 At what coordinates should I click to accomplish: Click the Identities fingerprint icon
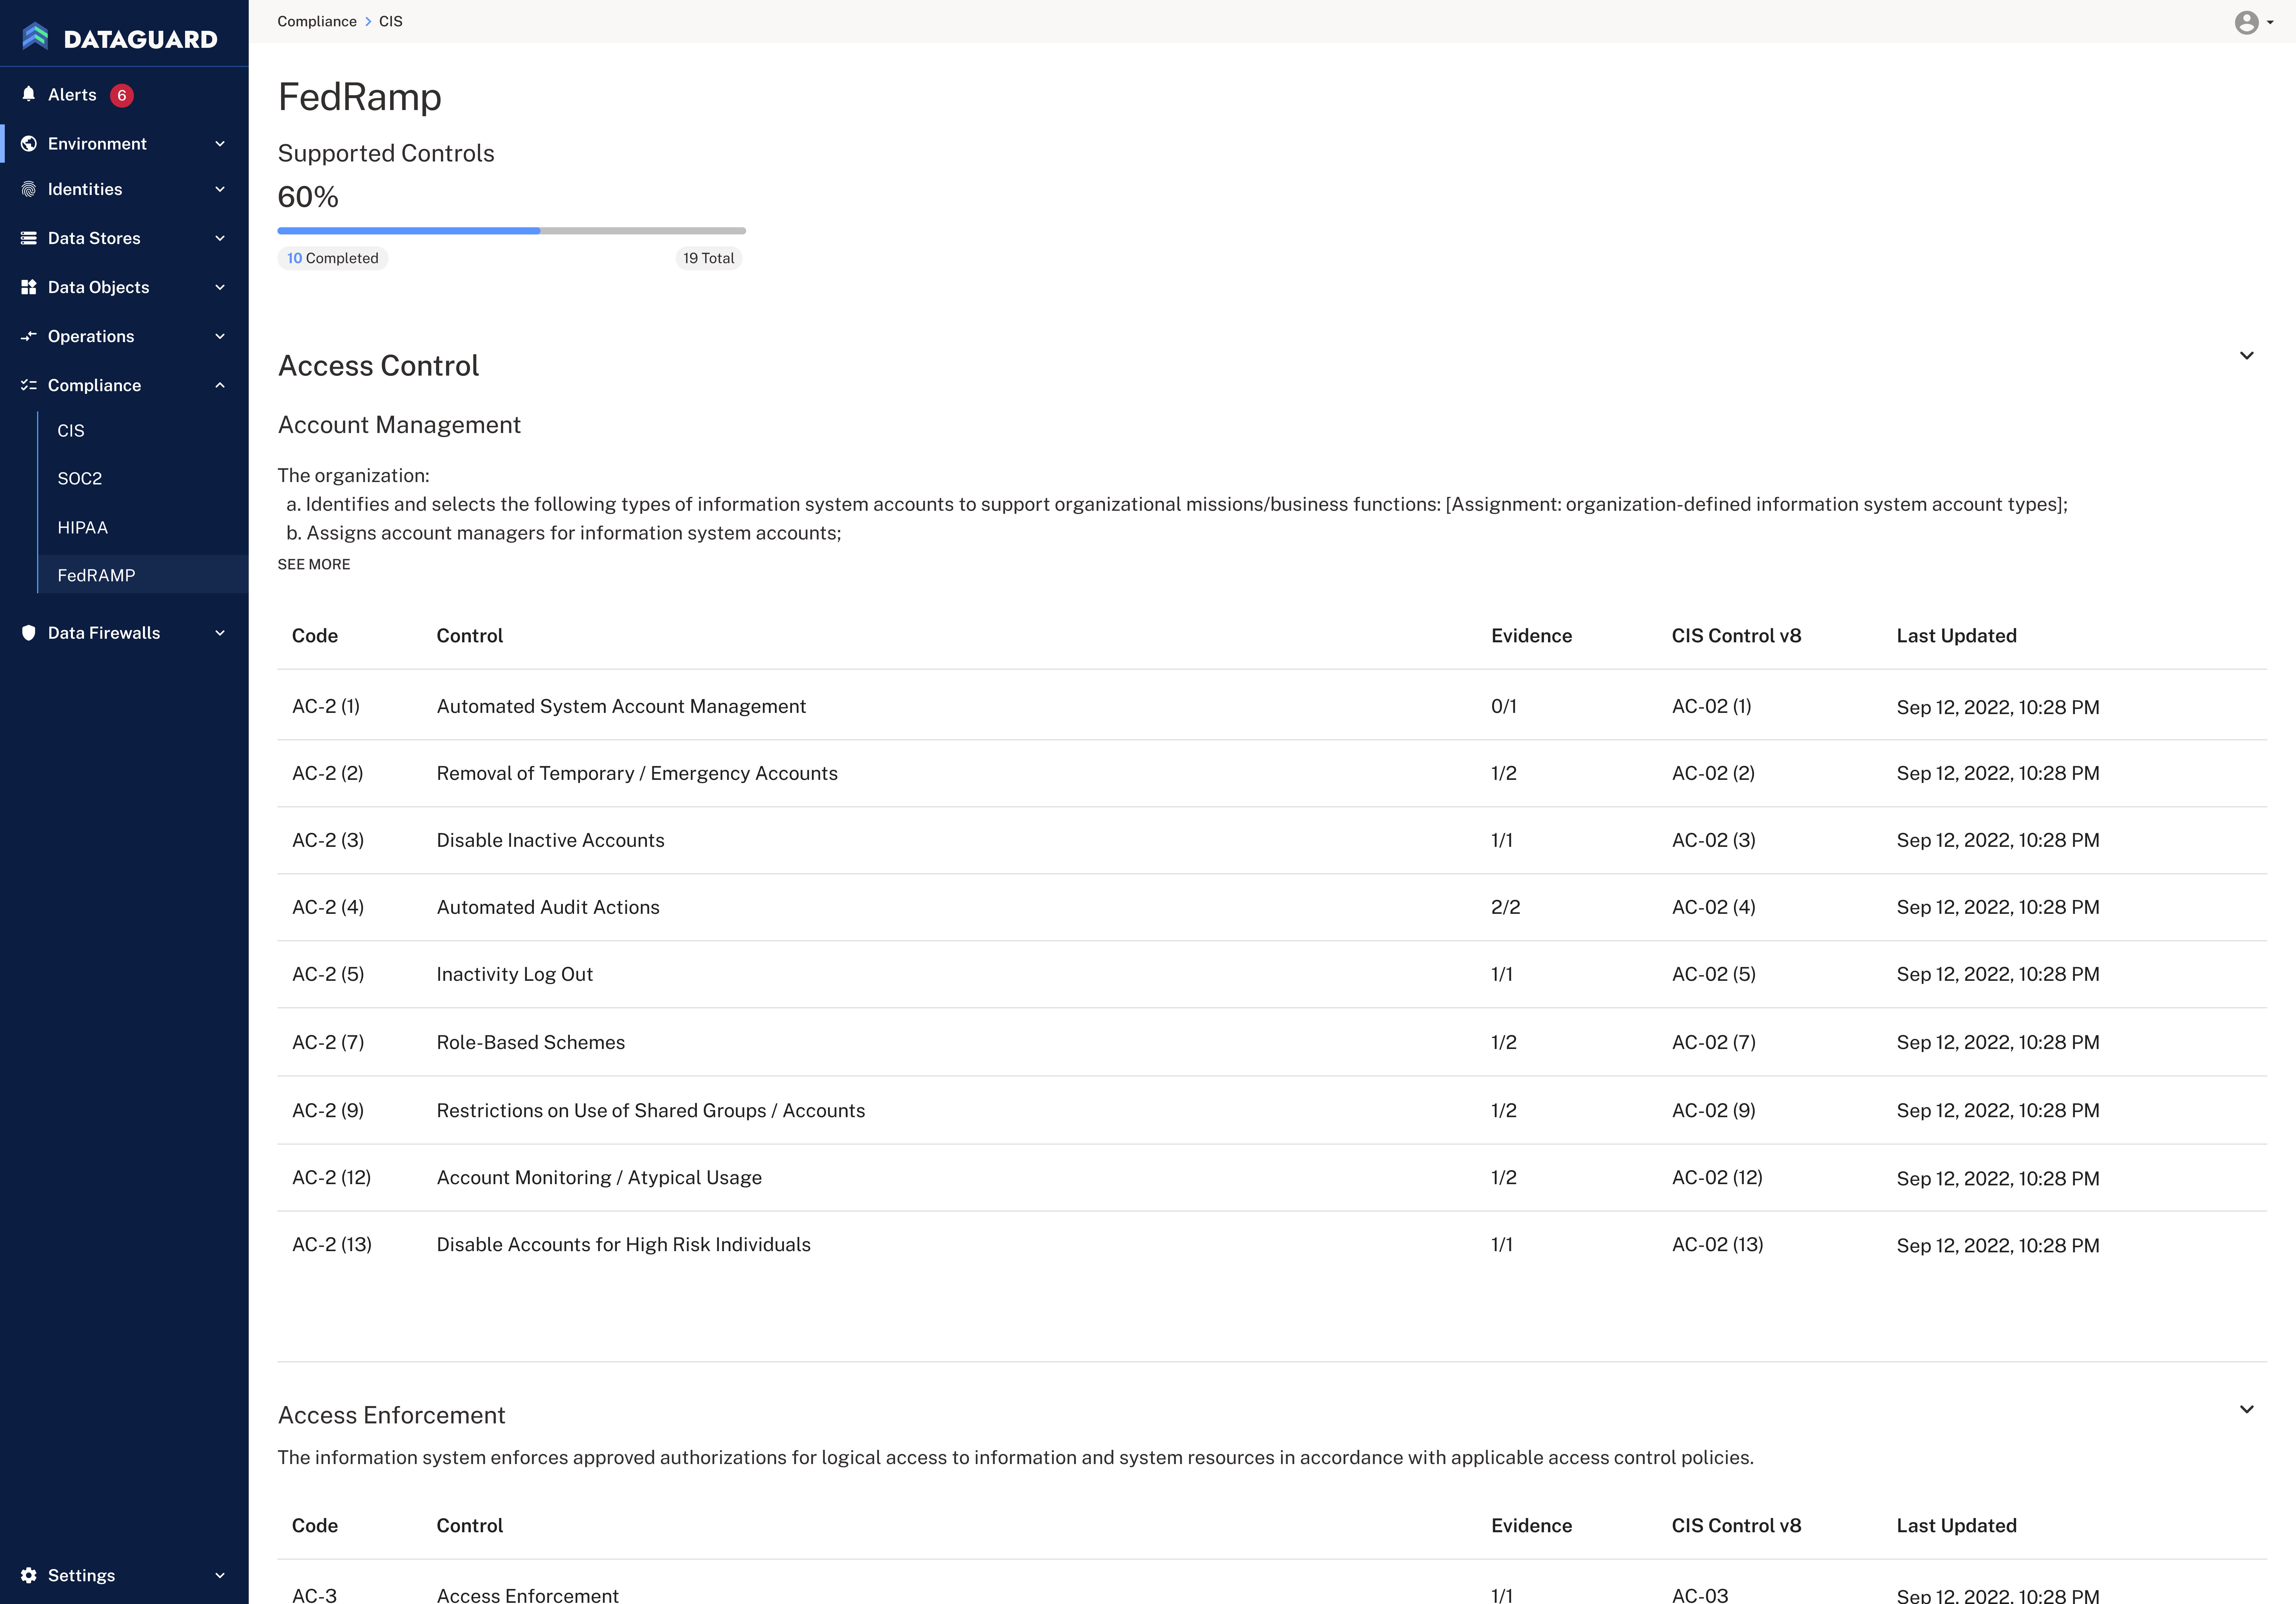29,189
